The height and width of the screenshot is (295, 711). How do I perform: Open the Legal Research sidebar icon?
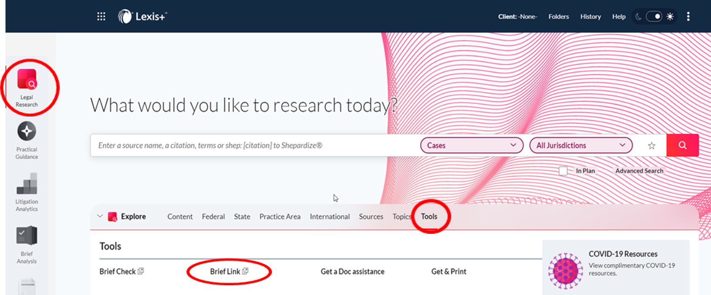pyautogui.click(x=27, y=88)
